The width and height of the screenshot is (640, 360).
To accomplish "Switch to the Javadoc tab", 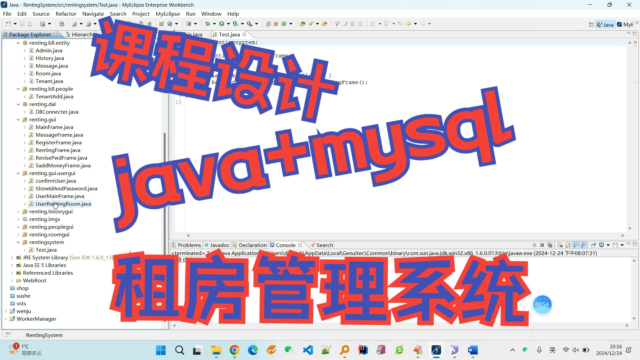I will click(x=217, y=245).
